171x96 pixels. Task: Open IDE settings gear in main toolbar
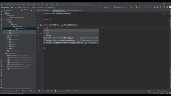pos(167,7)
